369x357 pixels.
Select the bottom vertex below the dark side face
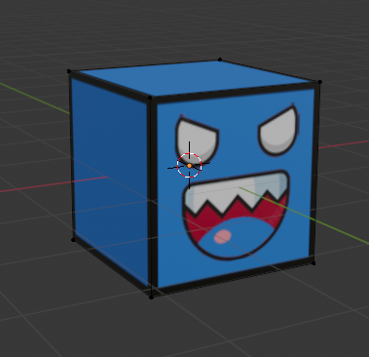(x=73, y=240)
